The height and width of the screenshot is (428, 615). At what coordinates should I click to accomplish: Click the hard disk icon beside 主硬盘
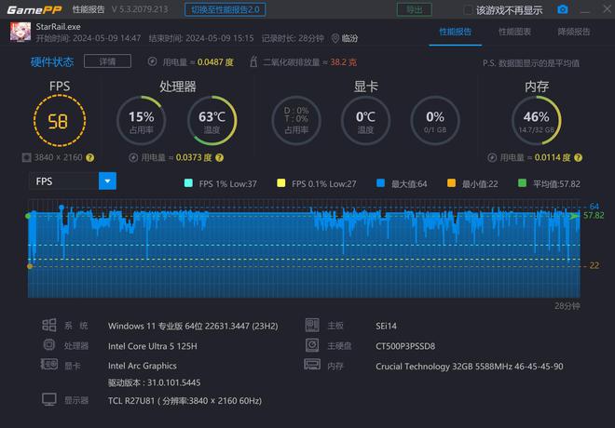point(312,345)
